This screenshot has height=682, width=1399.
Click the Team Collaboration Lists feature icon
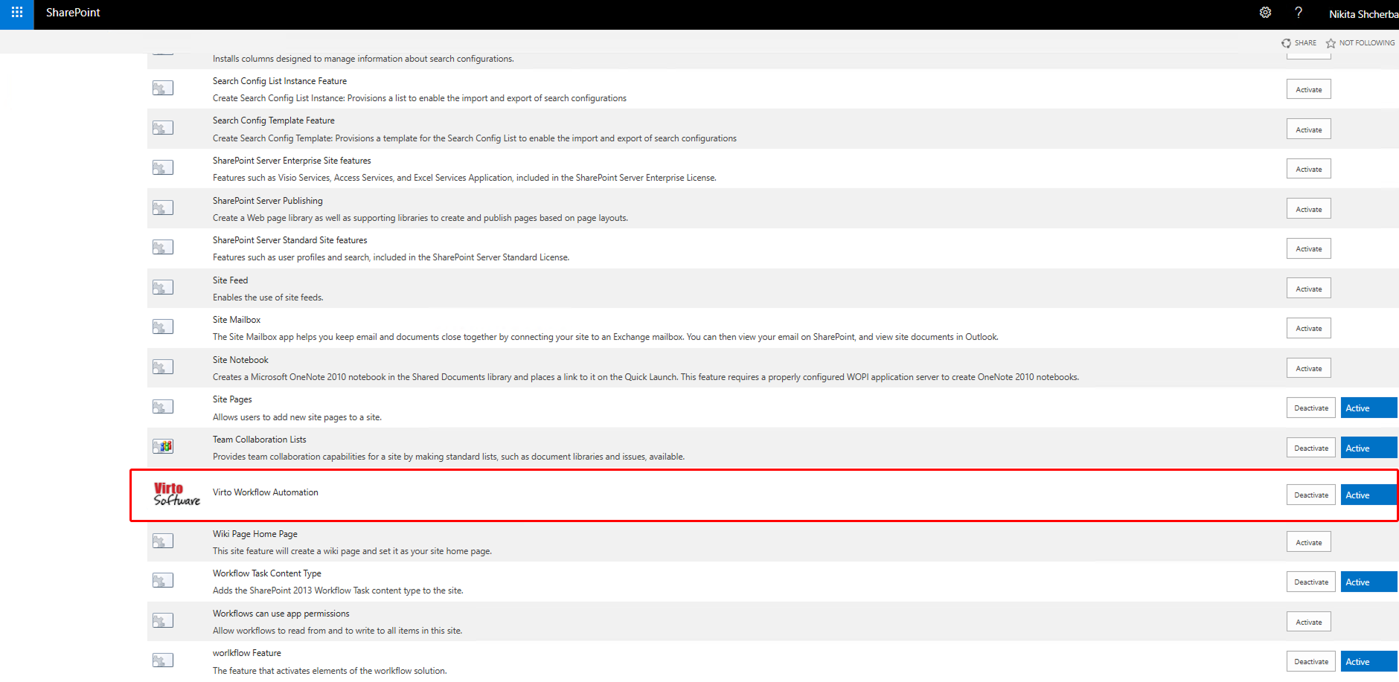tap(162, 446)
